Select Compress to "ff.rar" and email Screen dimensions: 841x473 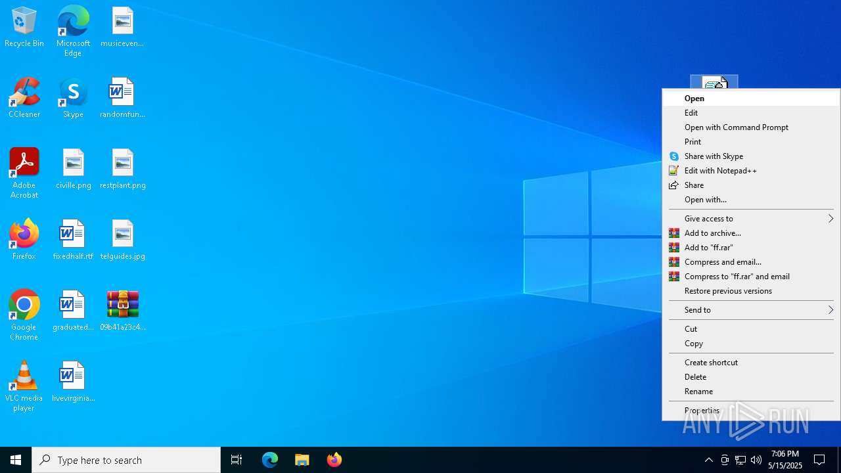point(751,277)
